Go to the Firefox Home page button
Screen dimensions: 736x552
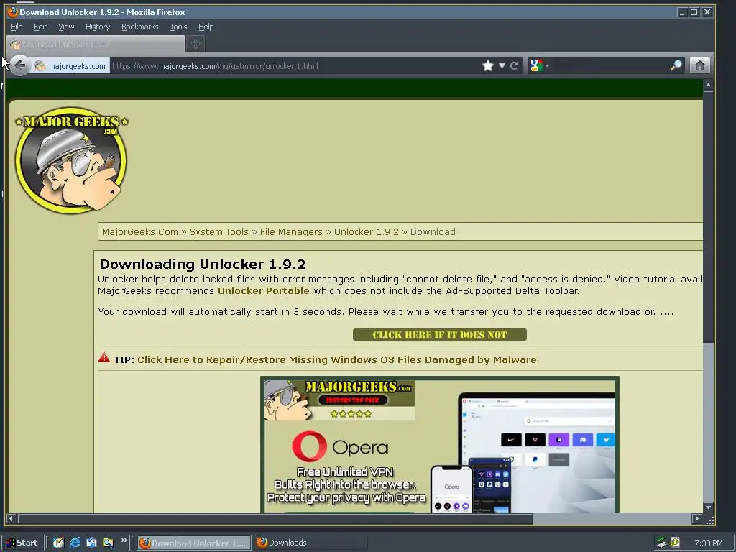(x=700, y=65)
